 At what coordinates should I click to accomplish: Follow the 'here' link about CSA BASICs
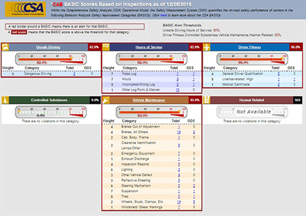coord(164,15)
